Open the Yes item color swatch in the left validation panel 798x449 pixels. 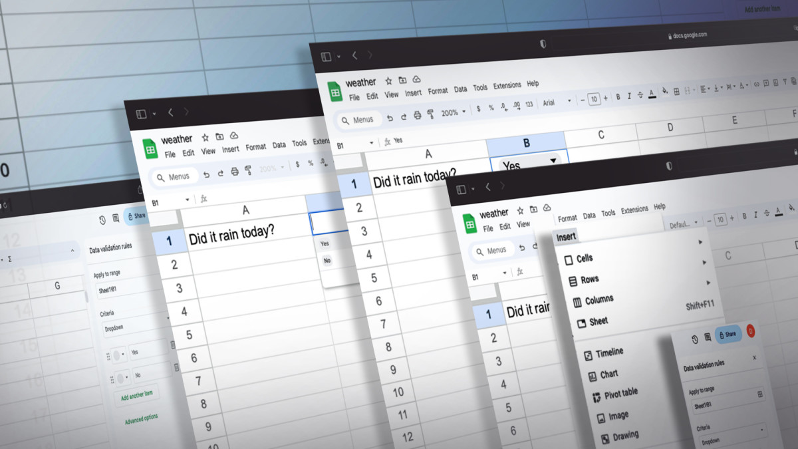[118, 355]
